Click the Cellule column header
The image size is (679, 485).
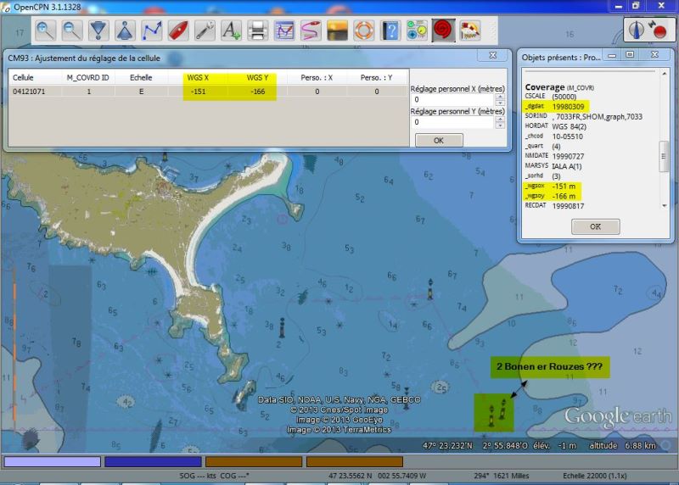35,78
